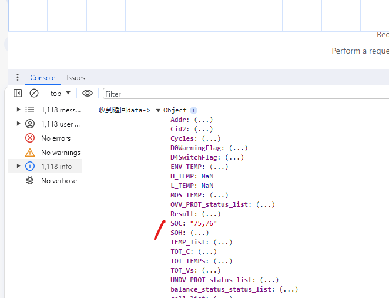This screenshot has height=298, width=389.
Task: Click the H_TEMP NaN value
Action: pos(207,176)
